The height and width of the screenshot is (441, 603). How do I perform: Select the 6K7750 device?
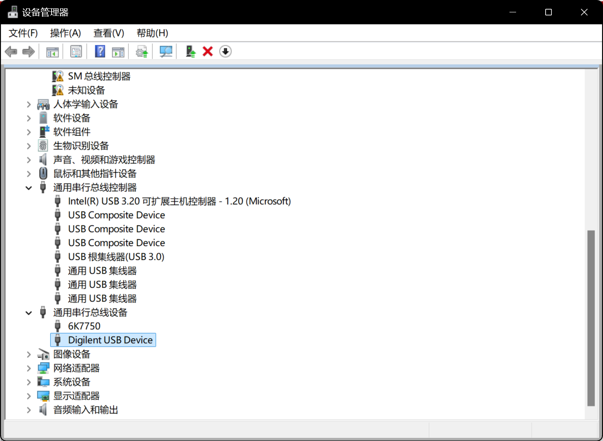[84, 326]
